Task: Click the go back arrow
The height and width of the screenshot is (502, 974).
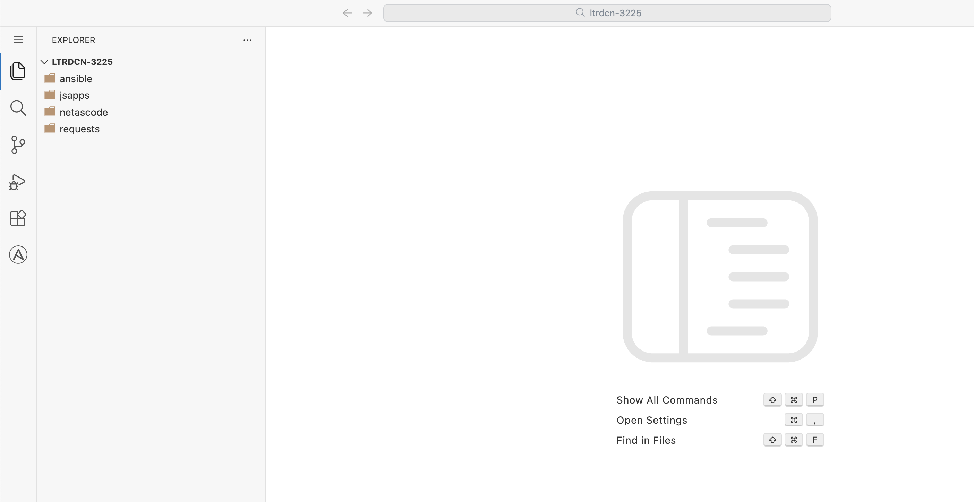Action: (x=347, y=13)
